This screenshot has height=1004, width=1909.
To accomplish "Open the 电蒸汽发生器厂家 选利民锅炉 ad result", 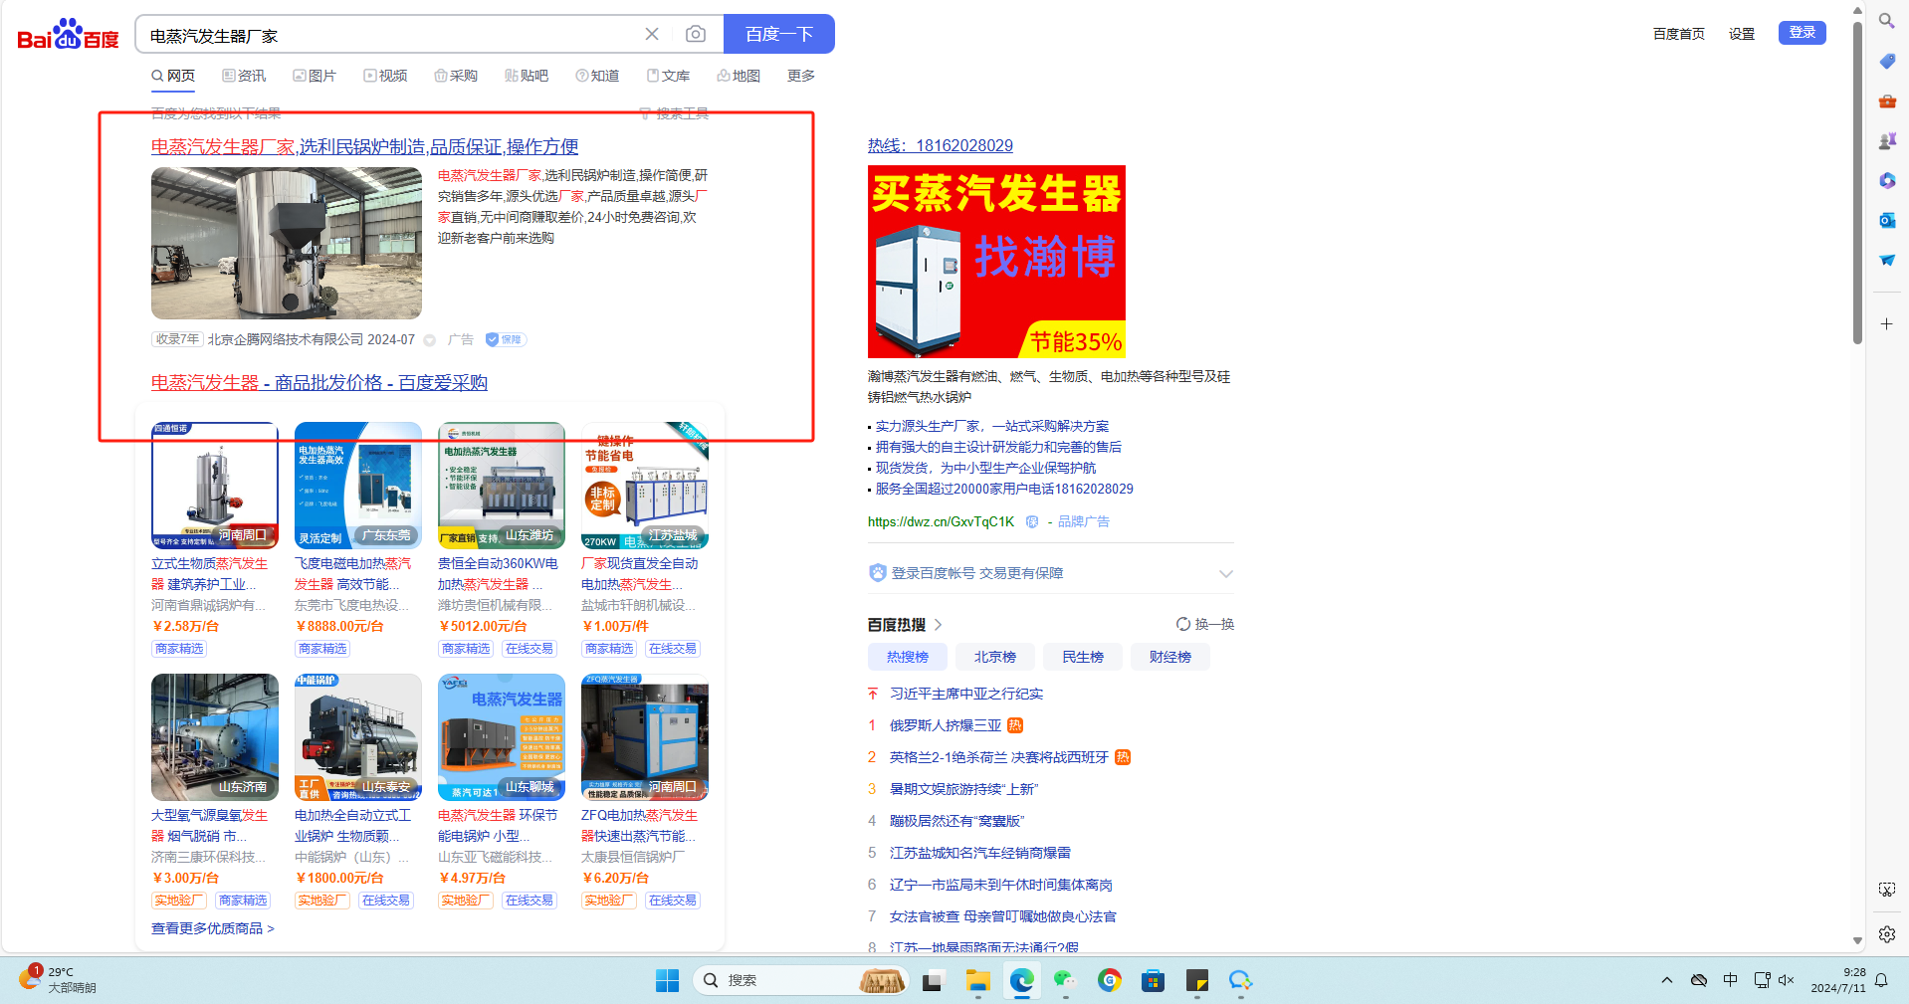I will coord(364,147).
